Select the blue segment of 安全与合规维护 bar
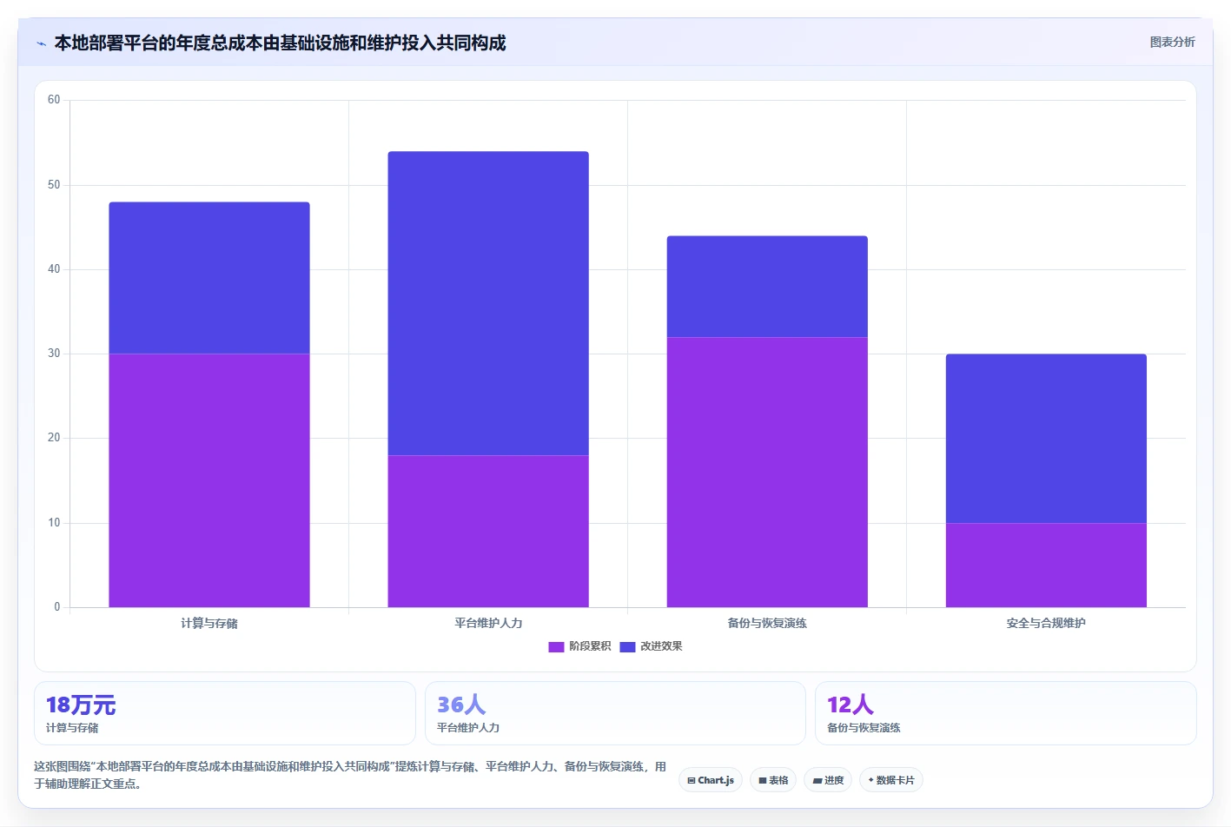 click(x=1046, y=439)
